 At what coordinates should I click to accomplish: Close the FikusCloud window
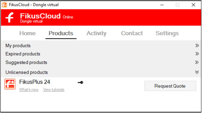pos(194,5)
